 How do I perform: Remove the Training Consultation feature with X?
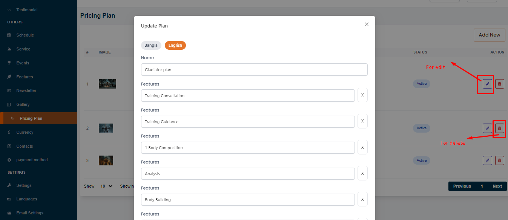(x=362, y=95)
